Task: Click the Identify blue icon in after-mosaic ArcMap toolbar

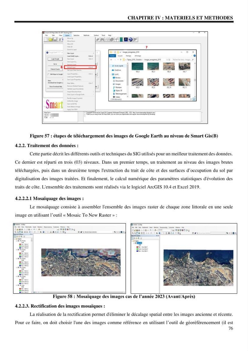Action: (x=160, y=233)
